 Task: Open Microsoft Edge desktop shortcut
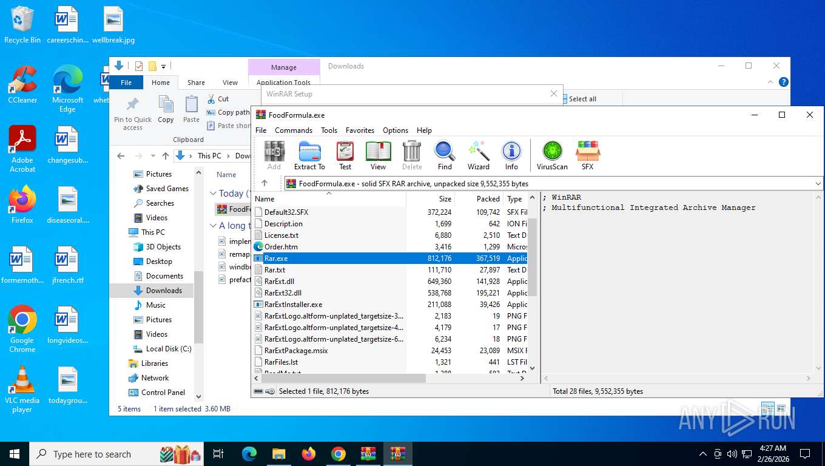tap(67, 89)
